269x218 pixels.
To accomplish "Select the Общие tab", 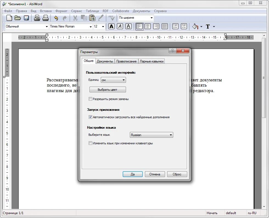I will (89, 61).
